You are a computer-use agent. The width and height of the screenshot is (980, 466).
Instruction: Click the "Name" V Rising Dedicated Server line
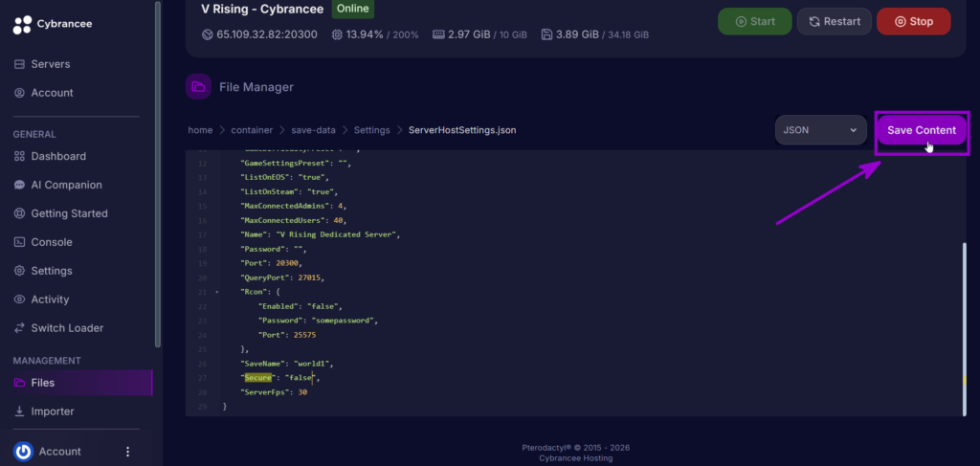pyautogui.click(x=320, y=234)
